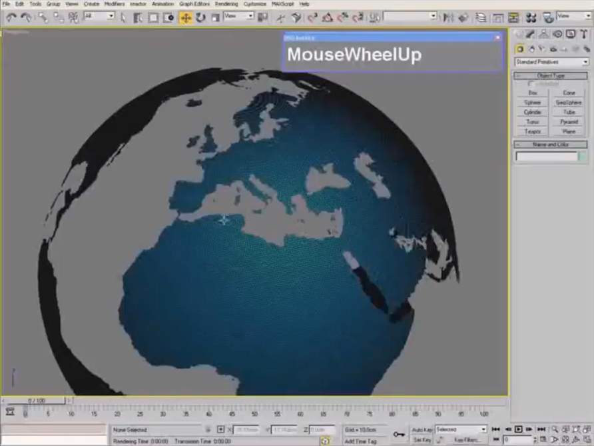Click the Rectangular Selection Region icon

[x=153, y=17]
